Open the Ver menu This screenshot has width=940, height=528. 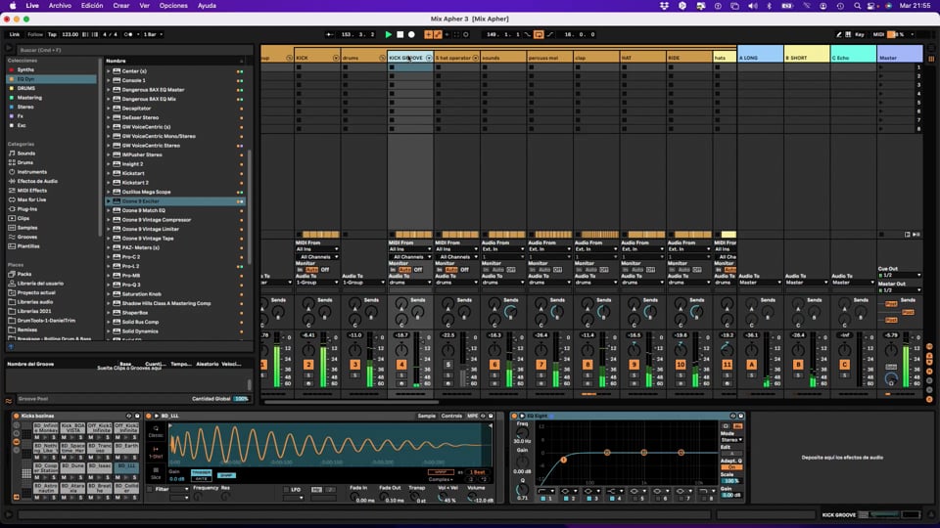click(145, 6)
